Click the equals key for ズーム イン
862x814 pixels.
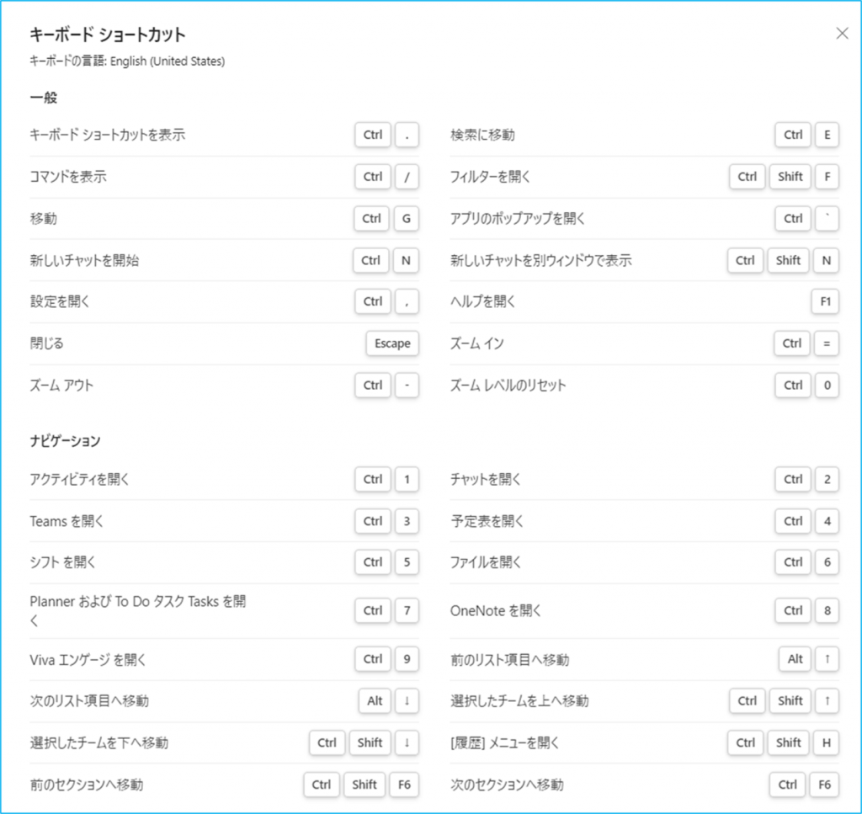(x=827, y=343)
